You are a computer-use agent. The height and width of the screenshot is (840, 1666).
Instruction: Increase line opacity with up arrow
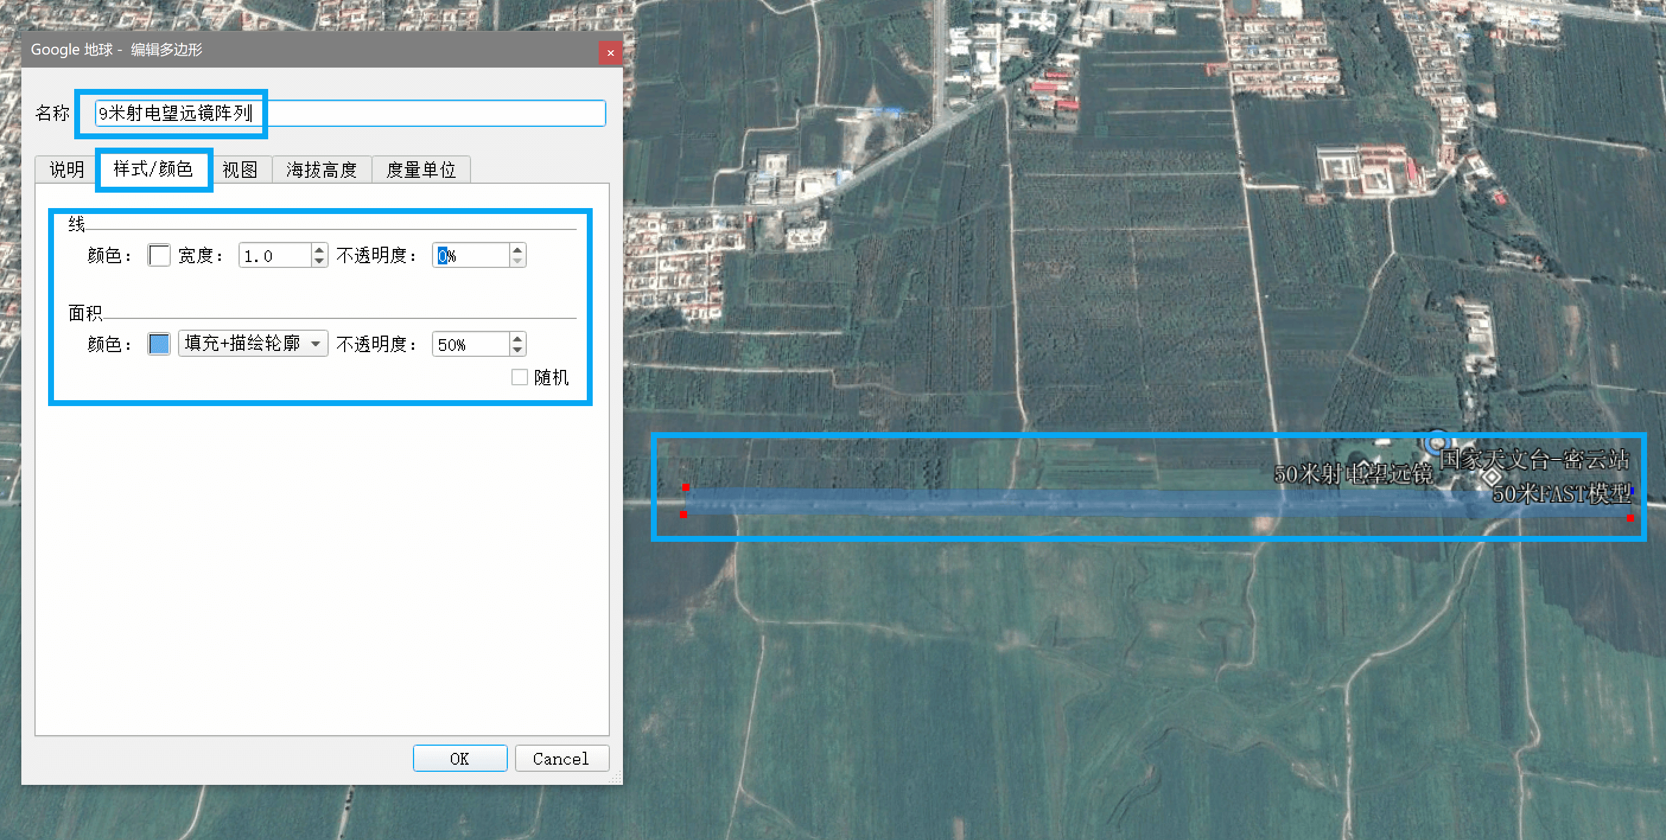pos(517,250)
